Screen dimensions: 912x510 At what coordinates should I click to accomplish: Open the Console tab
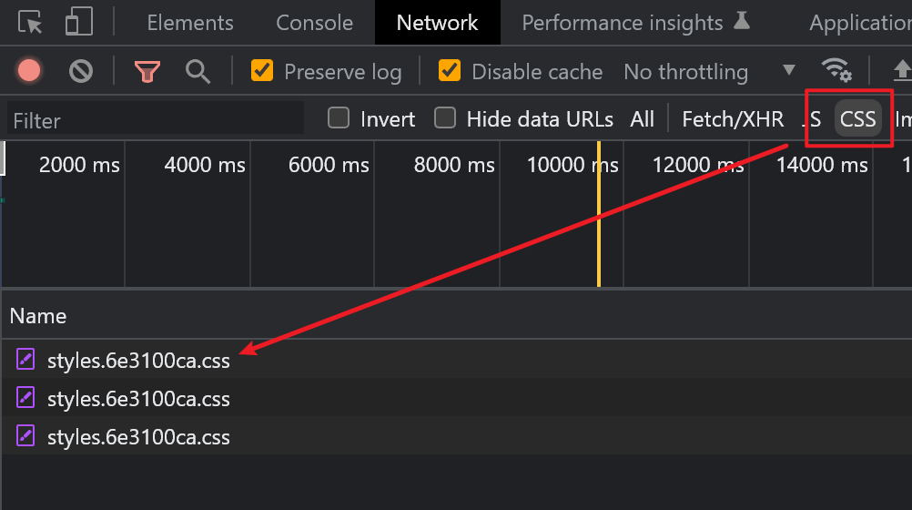click(x=314, y=23)
